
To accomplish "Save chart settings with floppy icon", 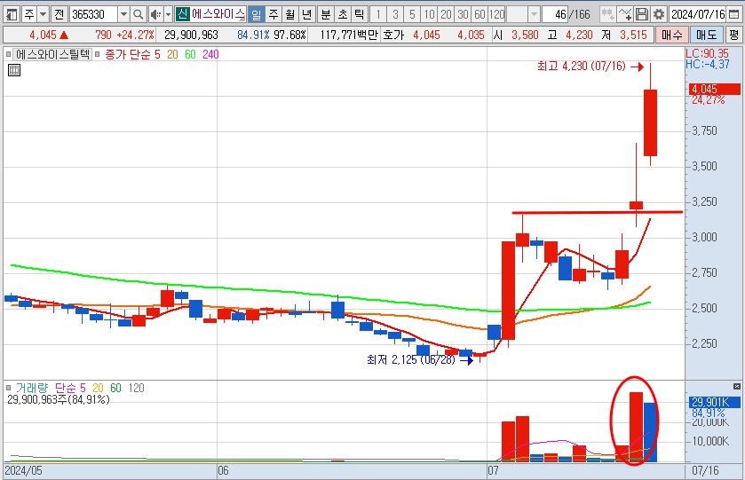I will (642, 15).
